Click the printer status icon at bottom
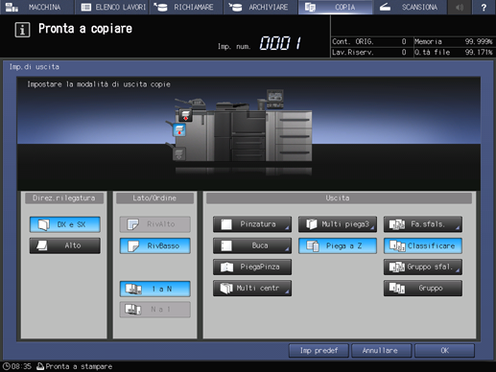The height and width of the screenshot is (372, 496). tap(40, 366)
